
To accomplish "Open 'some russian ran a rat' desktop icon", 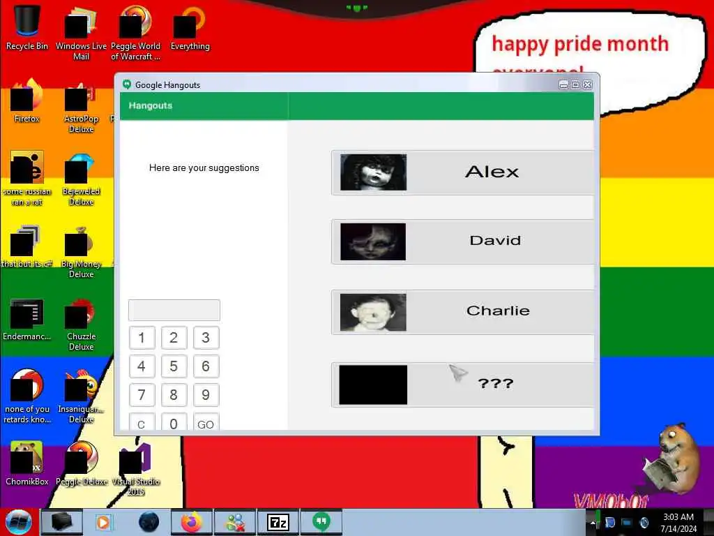I will tap(27, 179).
